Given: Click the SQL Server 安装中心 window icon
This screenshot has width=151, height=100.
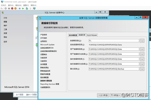Looking at the screenshot, I should (x=3, y=13).
